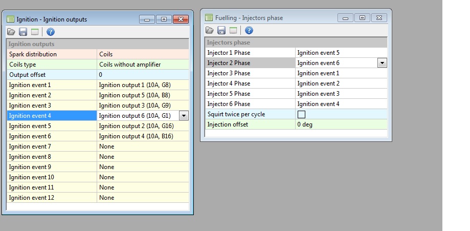Select the Spark distribution Coils value
Viewport: 470px width, 231px height.
coord(142,54)
